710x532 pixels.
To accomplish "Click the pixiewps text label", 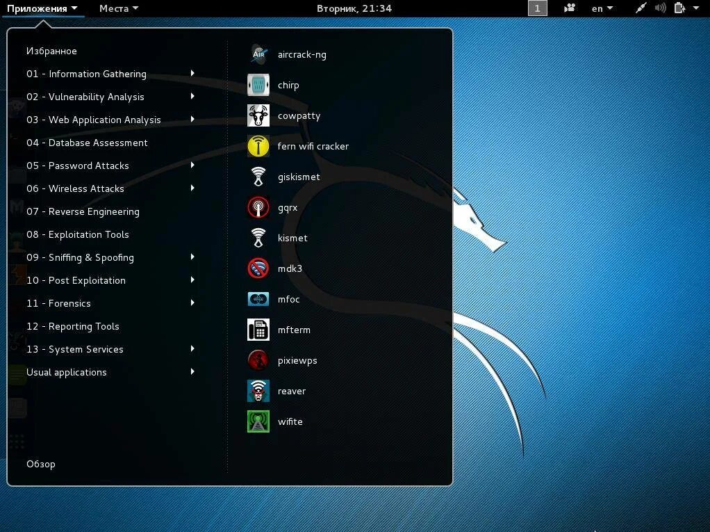I will (x=297, y=361).
